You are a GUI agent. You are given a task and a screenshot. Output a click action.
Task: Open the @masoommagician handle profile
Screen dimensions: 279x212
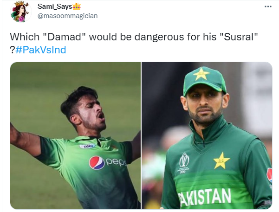tap(68, 16)
